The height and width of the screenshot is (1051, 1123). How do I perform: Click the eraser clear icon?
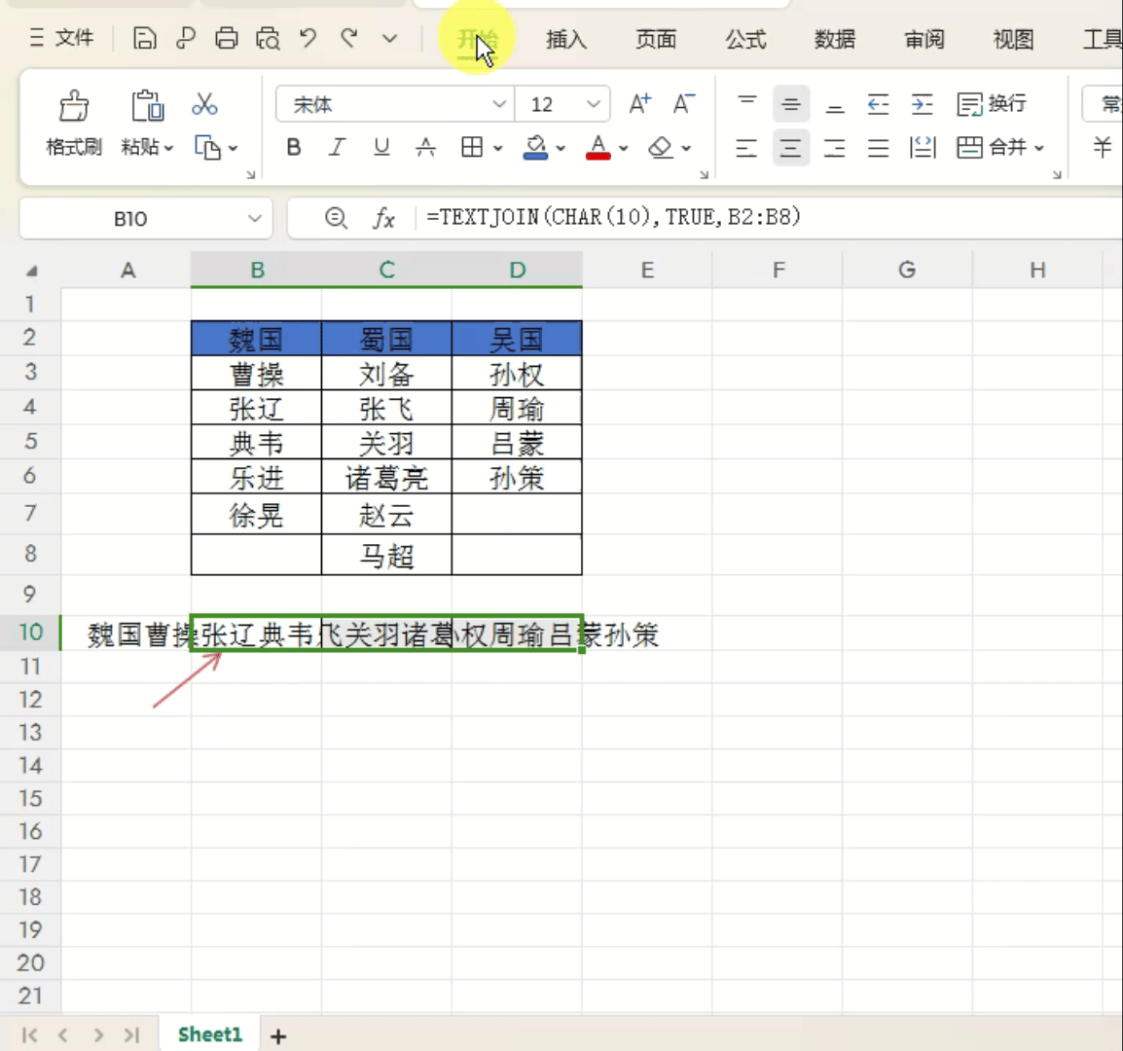coord(661,148)
